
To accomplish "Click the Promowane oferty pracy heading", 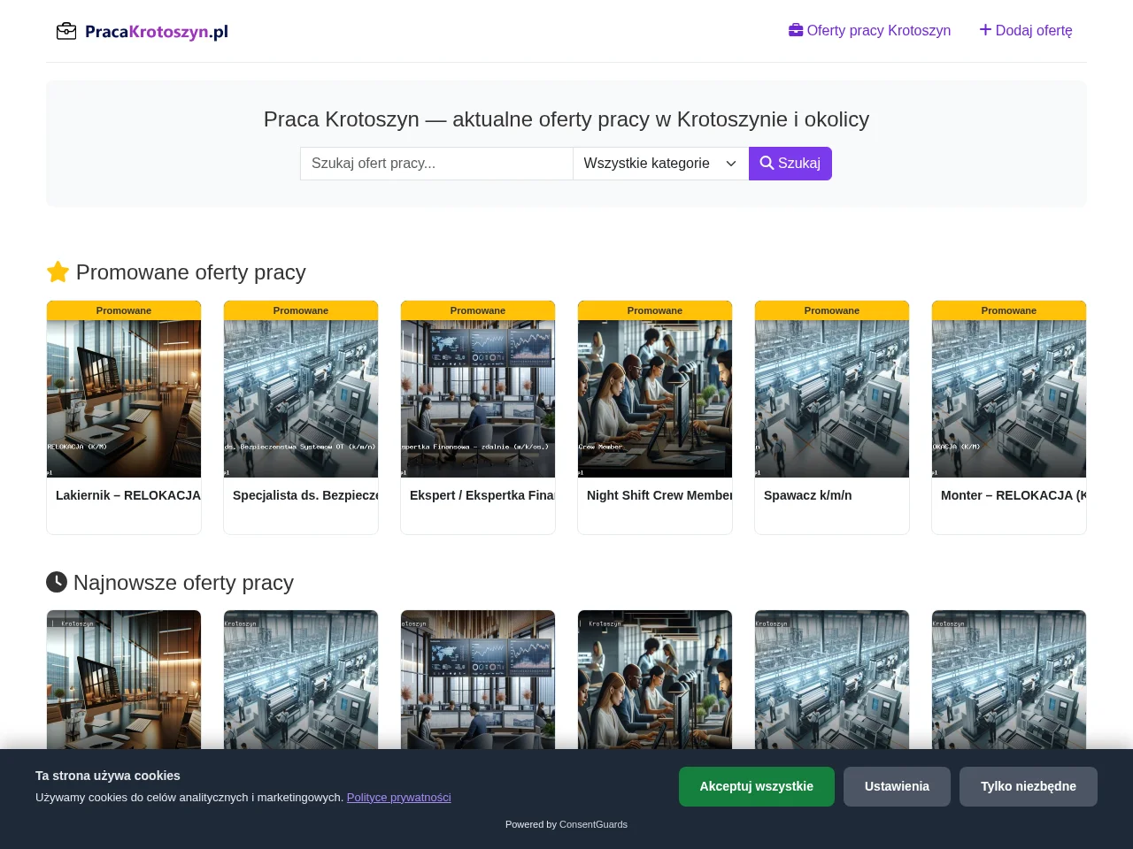I will point(191,272).
